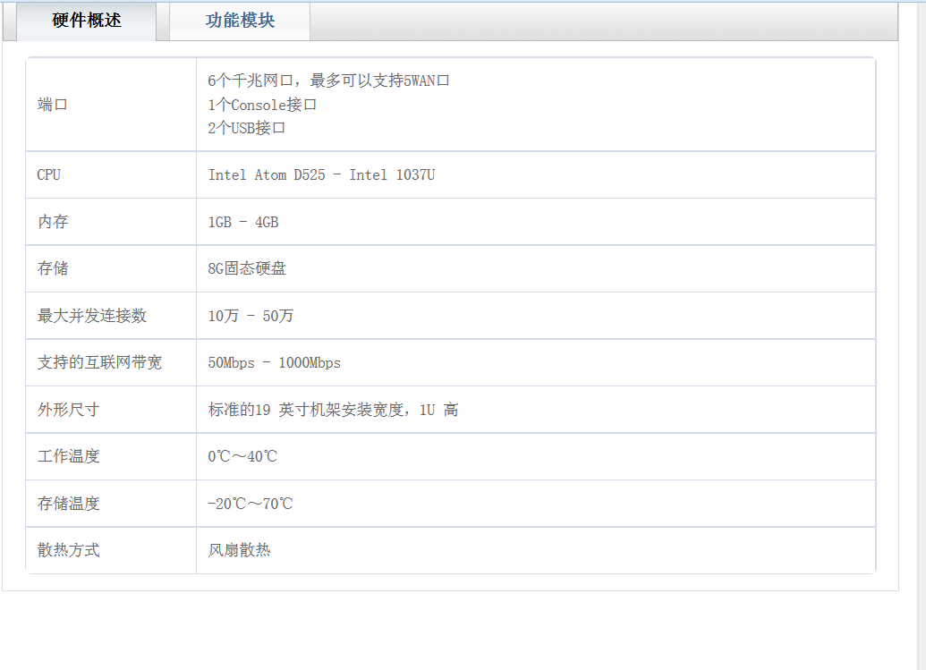Open the 功能模块 tab
This screenshot has height=670, width=926.
240,21
